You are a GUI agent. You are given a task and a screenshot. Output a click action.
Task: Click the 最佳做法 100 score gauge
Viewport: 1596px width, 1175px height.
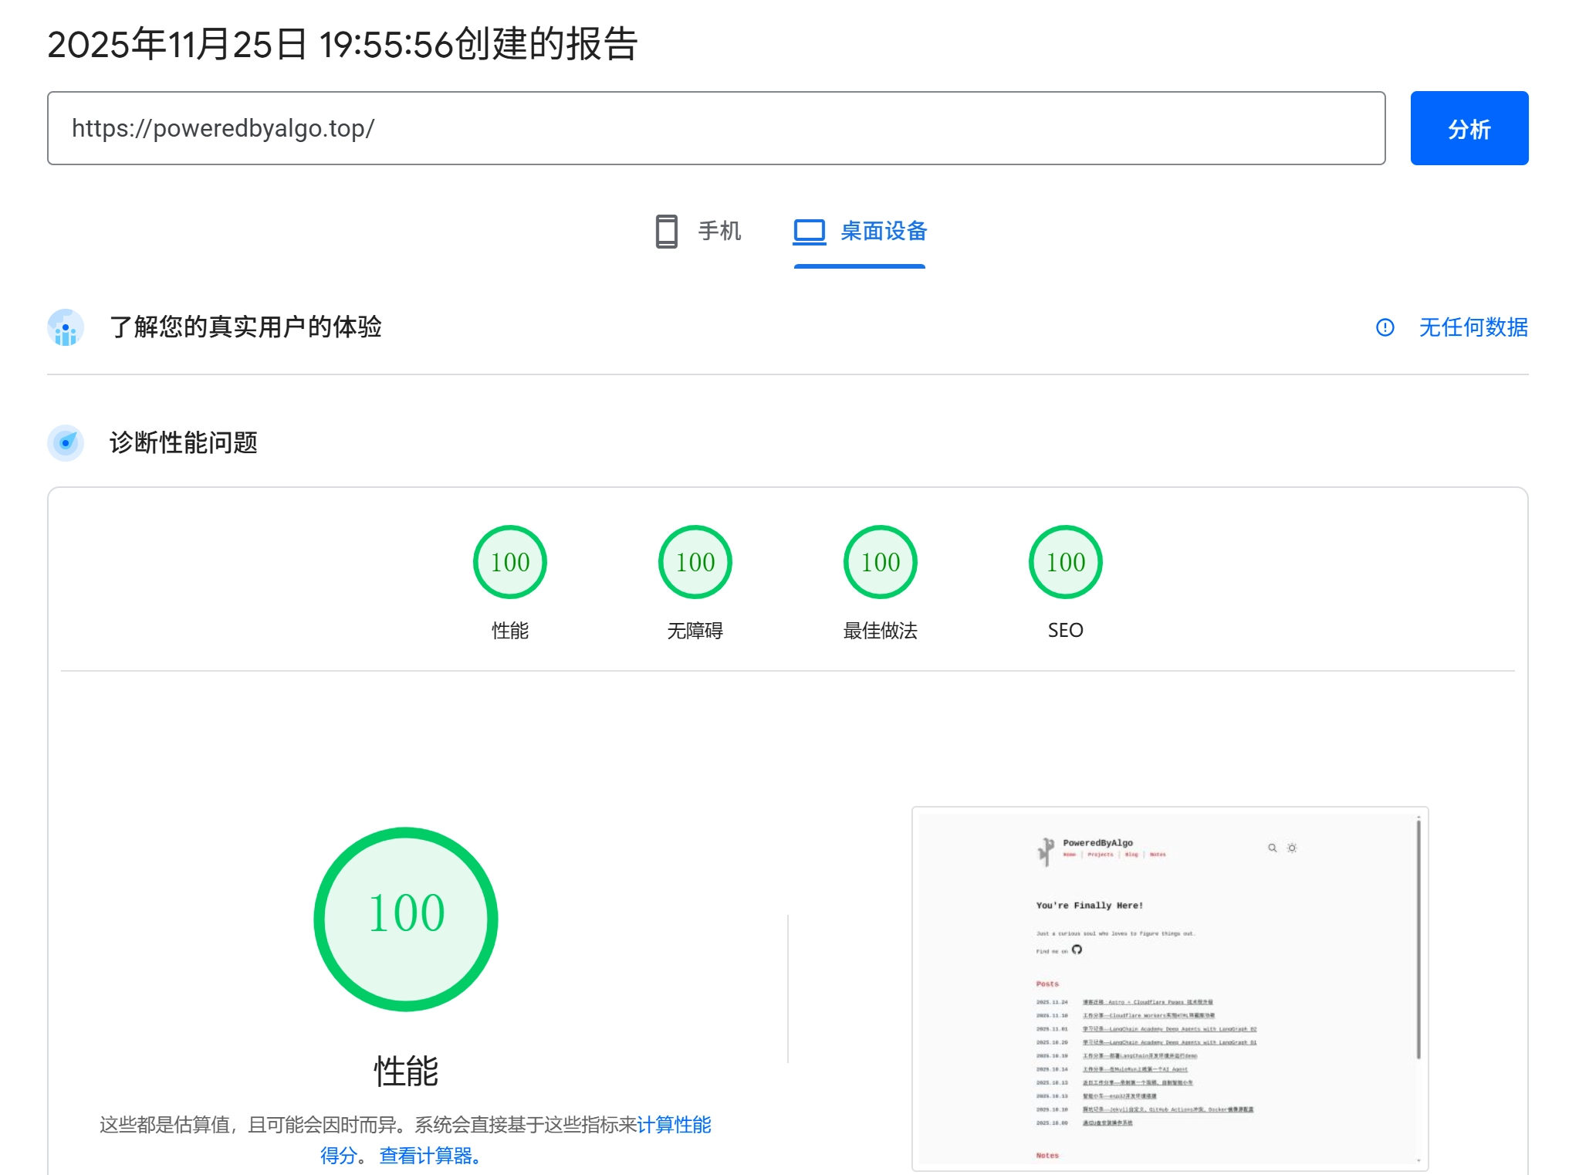(880, 562)
